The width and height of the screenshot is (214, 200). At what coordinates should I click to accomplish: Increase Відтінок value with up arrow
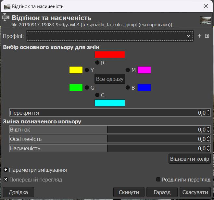click(x=208, y=128)
